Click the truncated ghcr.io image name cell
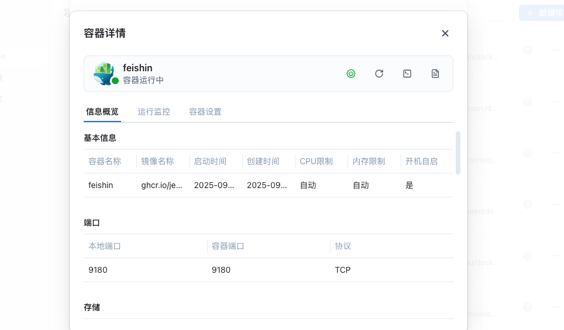This screenshot has width=564, height=330. tap(162, 185)
